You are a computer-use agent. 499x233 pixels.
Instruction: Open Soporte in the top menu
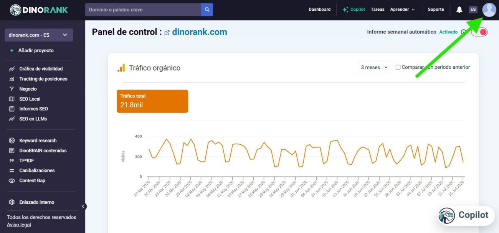tap(436, 10)
